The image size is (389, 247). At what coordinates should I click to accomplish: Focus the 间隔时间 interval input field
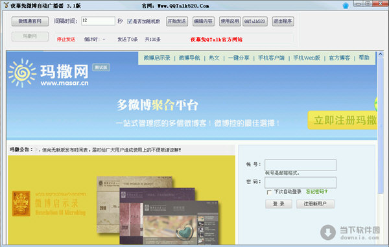[x=99, y=21]
